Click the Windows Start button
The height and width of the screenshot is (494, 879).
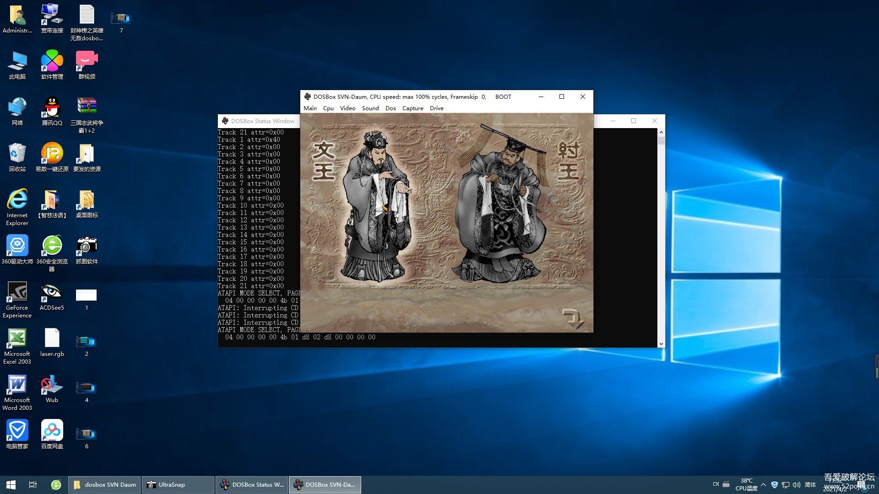click(x=11, y=485)
